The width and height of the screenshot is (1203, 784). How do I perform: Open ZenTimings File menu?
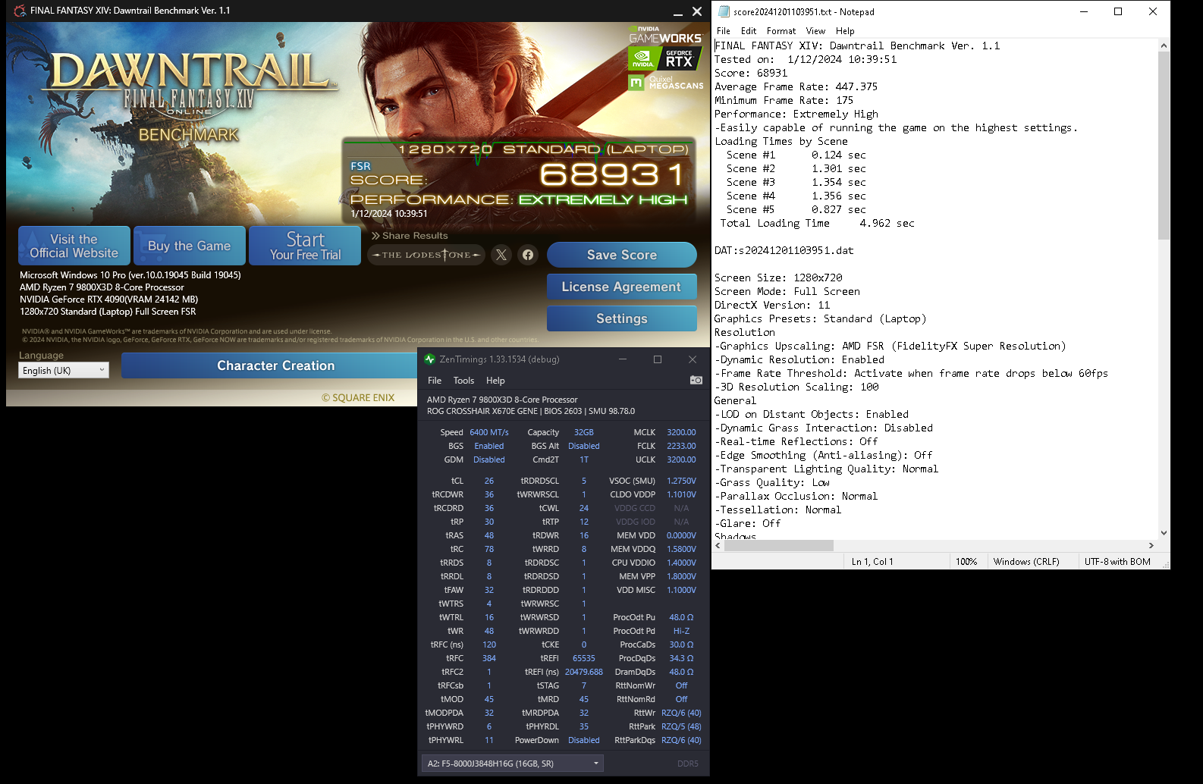(435, 381)
